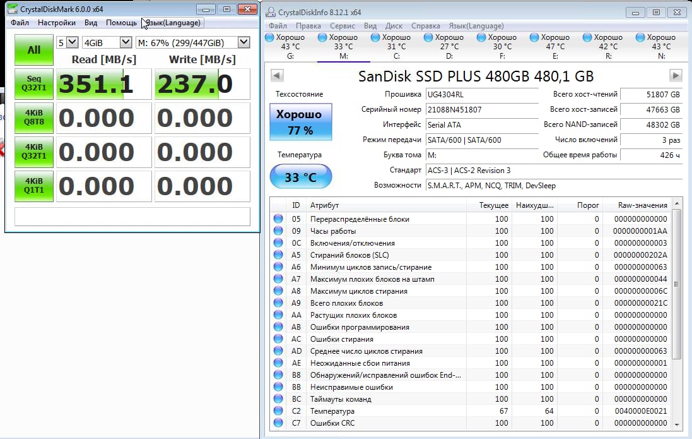
Task: Click the Хорошо 77 % health status button
Action: click(300, 122)
